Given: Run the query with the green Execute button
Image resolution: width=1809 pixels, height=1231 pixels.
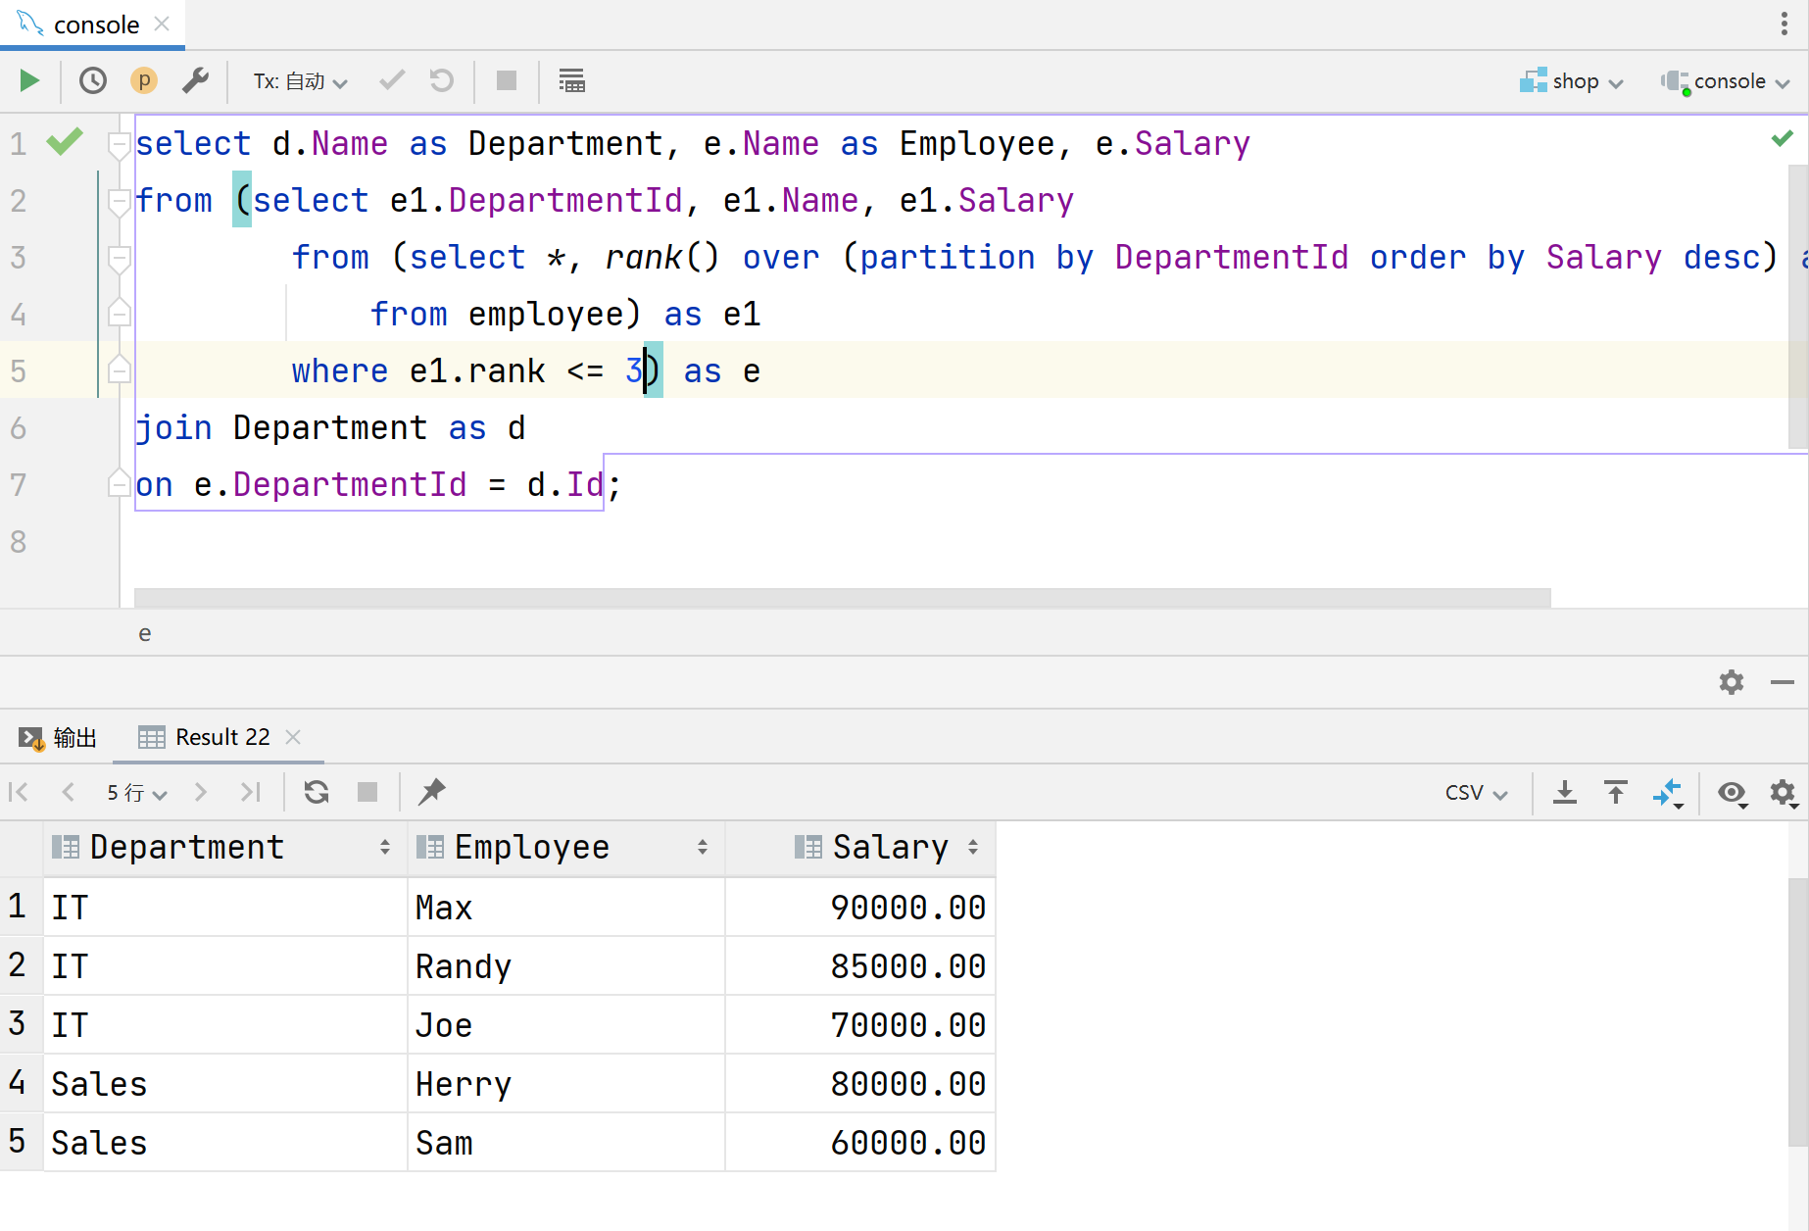Looking at the screenshot, I should click(x=29, y=80).
